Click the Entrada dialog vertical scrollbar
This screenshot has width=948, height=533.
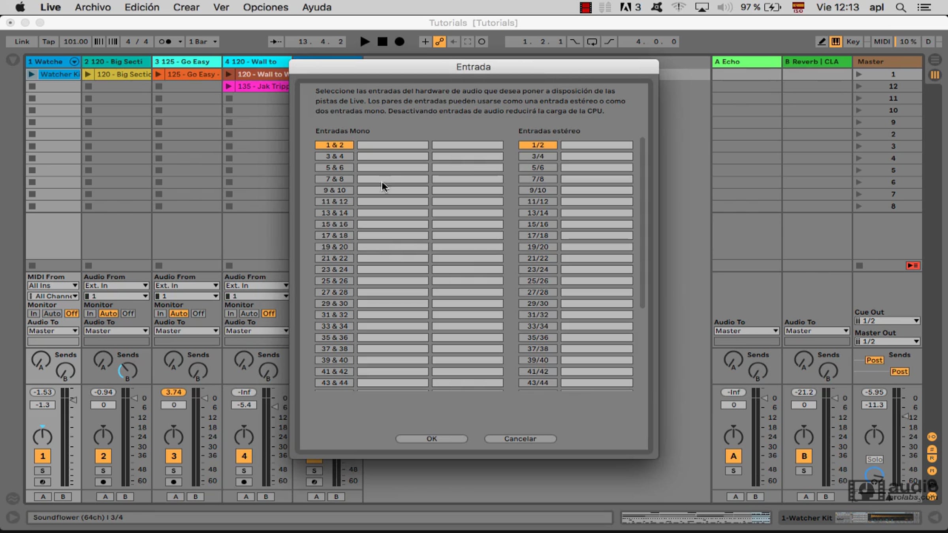[642, 223]
